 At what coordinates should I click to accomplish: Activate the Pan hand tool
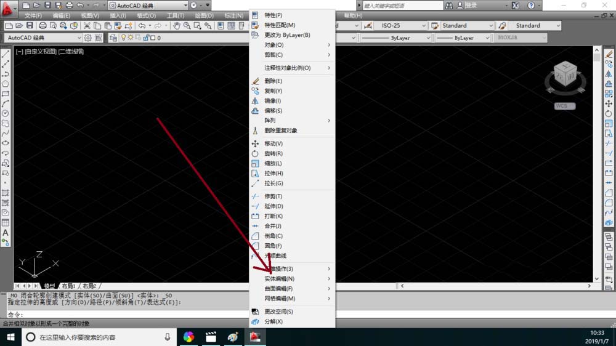pos(177,25)
